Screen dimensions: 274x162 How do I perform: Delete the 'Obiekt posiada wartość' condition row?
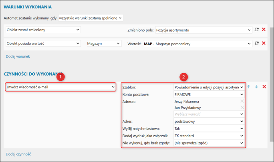coord(264,43)
